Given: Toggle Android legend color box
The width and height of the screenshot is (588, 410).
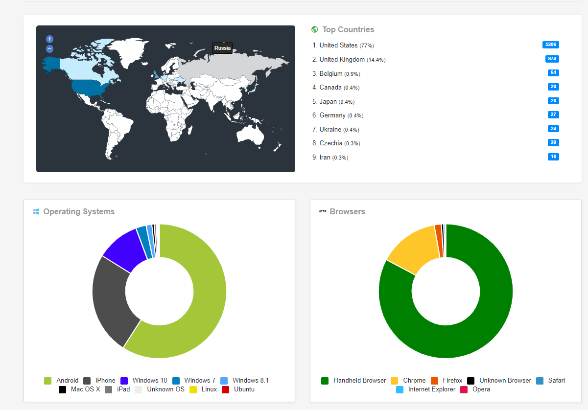Looking at the screenshot, I should [48, 381].
